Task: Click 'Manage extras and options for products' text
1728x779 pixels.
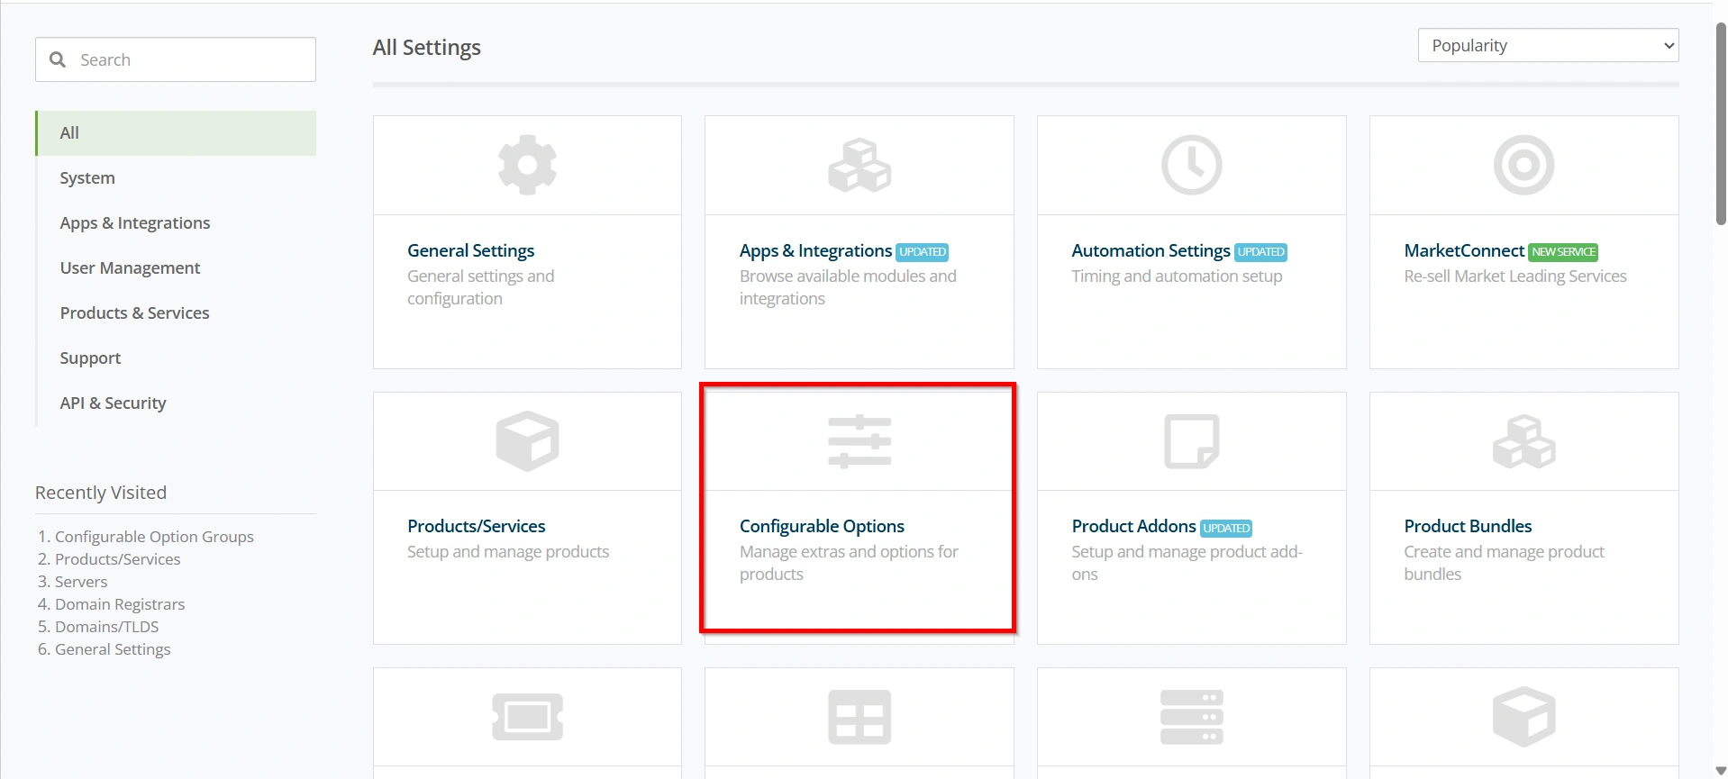Action: (x=849, y=563)
